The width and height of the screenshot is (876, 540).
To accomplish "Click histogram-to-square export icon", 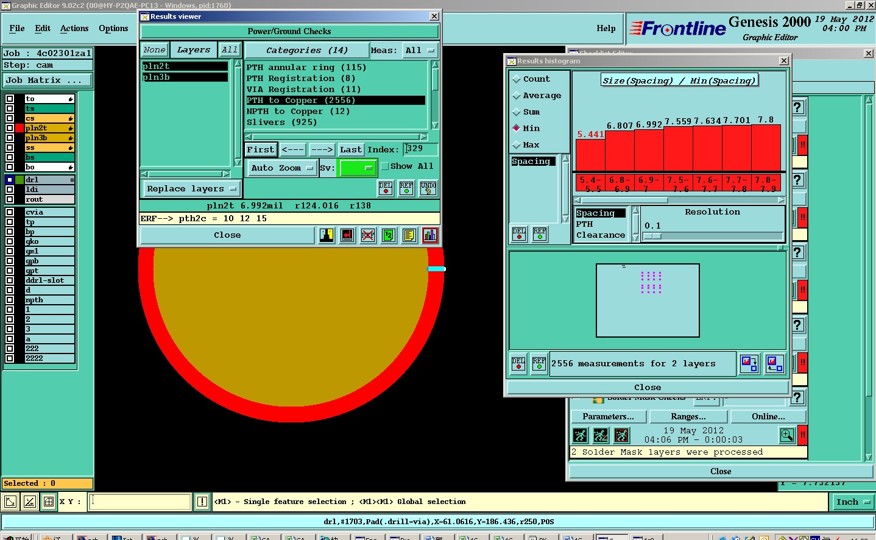I will tap(749, 364).
